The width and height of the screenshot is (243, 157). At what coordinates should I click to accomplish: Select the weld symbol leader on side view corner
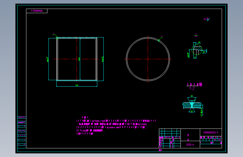click(55, 36)
